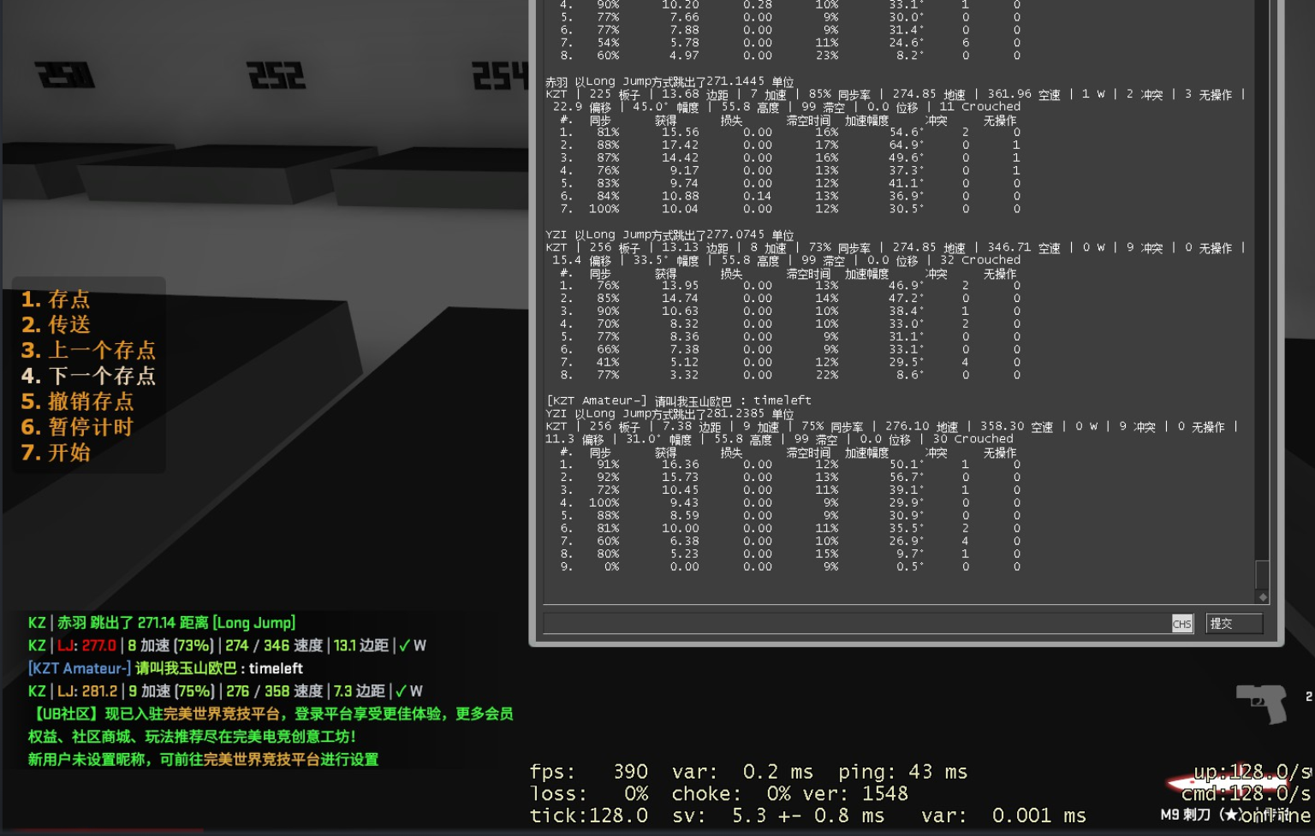The width and height of the screenshot is (1315, 836).
Task: Click the tick:128.0 readout
Action: [589, 816]
